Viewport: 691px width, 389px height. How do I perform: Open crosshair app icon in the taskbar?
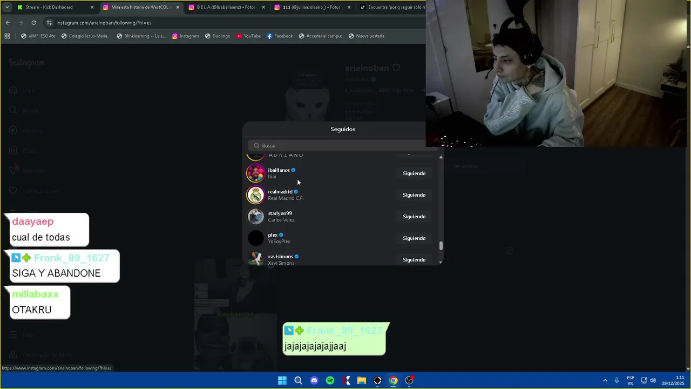[377, 380]
